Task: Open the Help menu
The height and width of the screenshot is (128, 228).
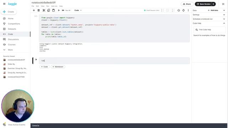Action: coord(61,6)
